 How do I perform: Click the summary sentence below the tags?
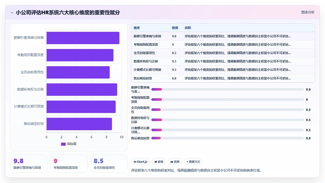196,170
